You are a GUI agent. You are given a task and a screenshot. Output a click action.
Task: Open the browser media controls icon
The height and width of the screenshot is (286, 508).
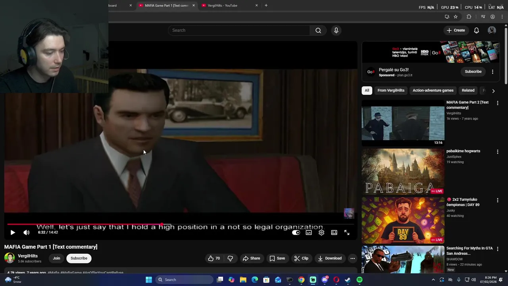(483, 17)
